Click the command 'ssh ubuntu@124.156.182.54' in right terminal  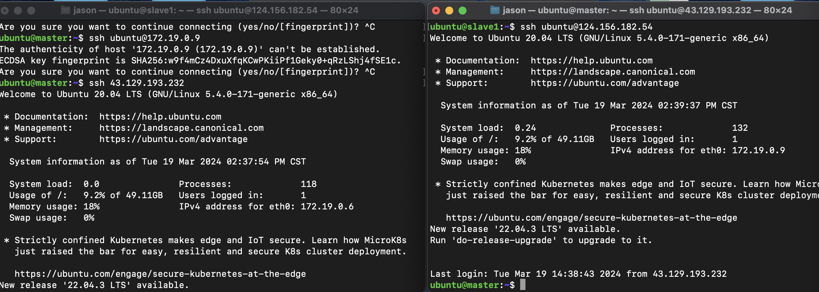(586, 27)
